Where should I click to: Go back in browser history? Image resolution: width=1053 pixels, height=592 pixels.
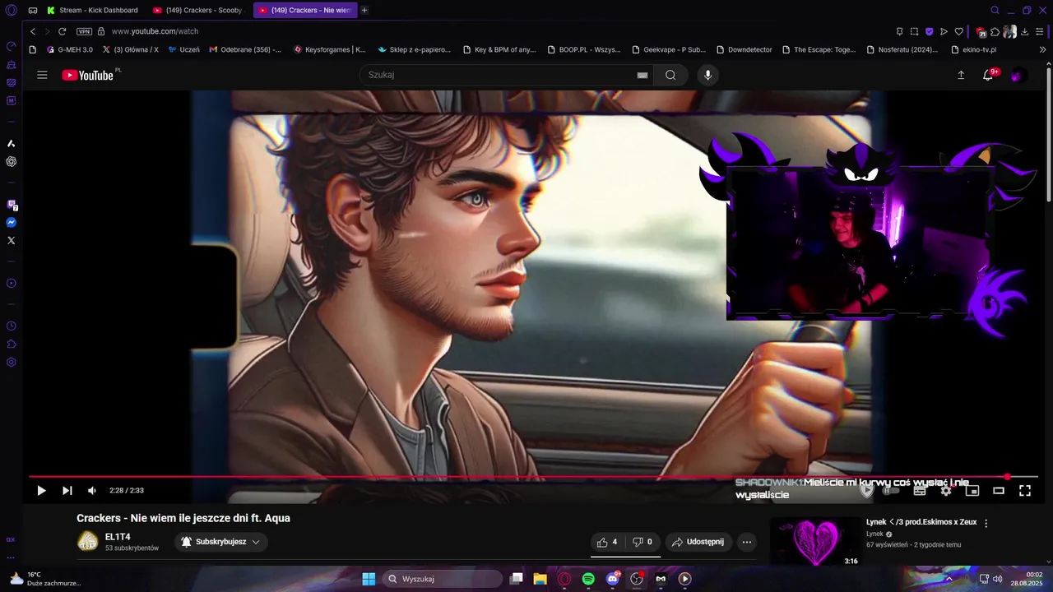(33, 31)
